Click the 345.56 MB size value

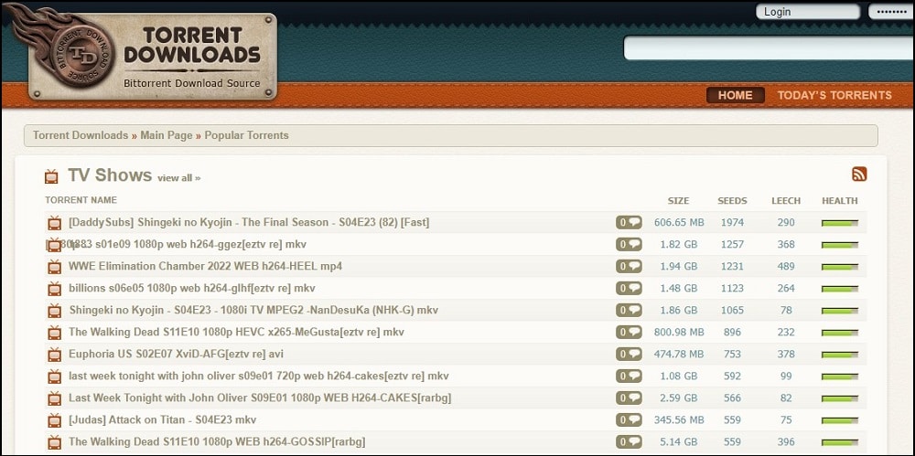coord(679,419)
